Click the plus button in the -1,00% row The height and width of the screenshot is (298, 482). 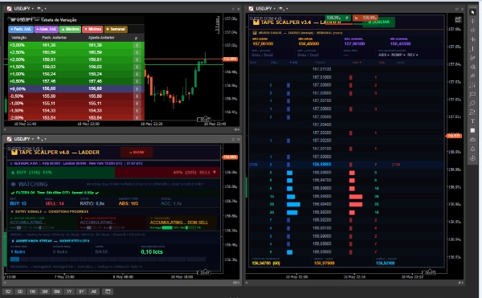point(137,104)
